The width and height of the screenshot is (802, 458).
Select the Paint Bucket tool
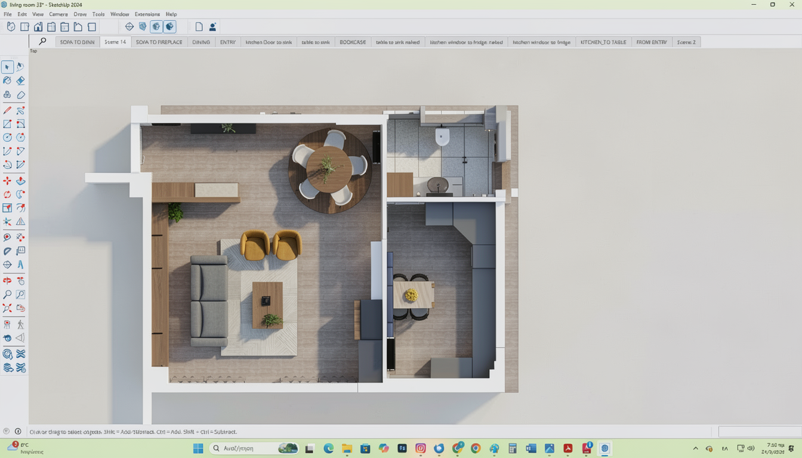[7, 81]
